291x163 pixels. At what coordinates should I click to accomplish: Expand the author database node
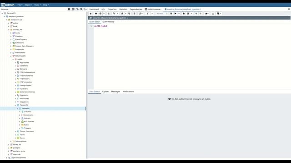[x=9, y=23]
